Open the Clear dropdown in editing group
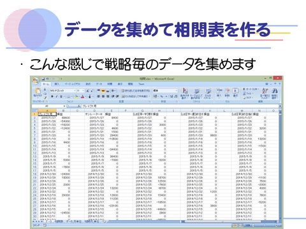 click(248, 98)
